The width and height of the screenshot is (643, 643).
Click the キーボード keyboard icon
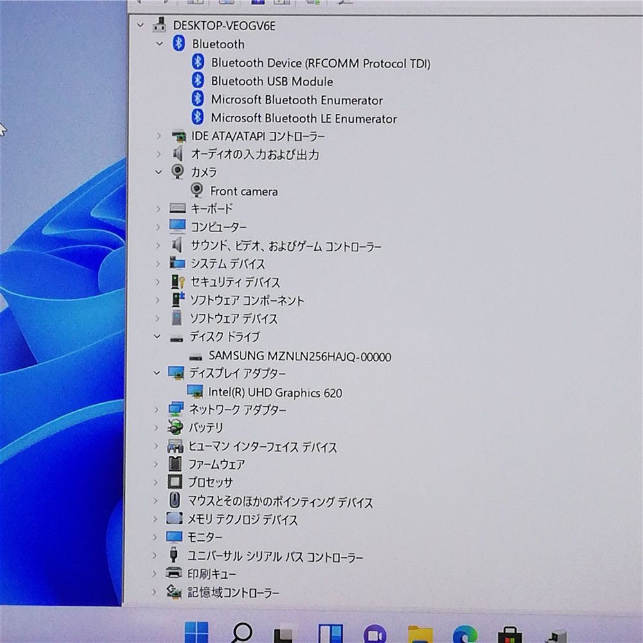click(177, 208)
